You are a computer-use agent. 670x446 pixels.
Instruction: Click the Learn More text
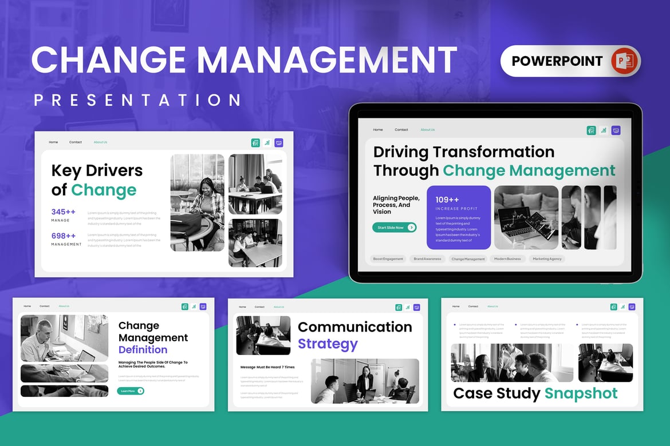(128, 391)
